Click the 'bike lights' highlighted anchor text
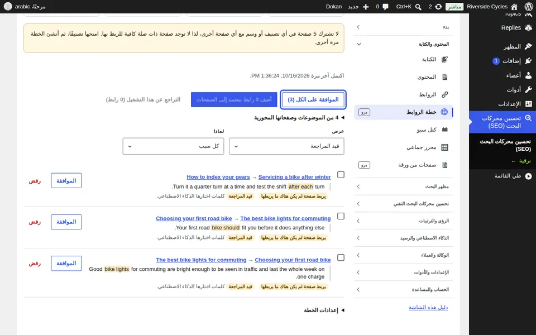The width and height of the screenshot is (536, 335). click(117, 269)
